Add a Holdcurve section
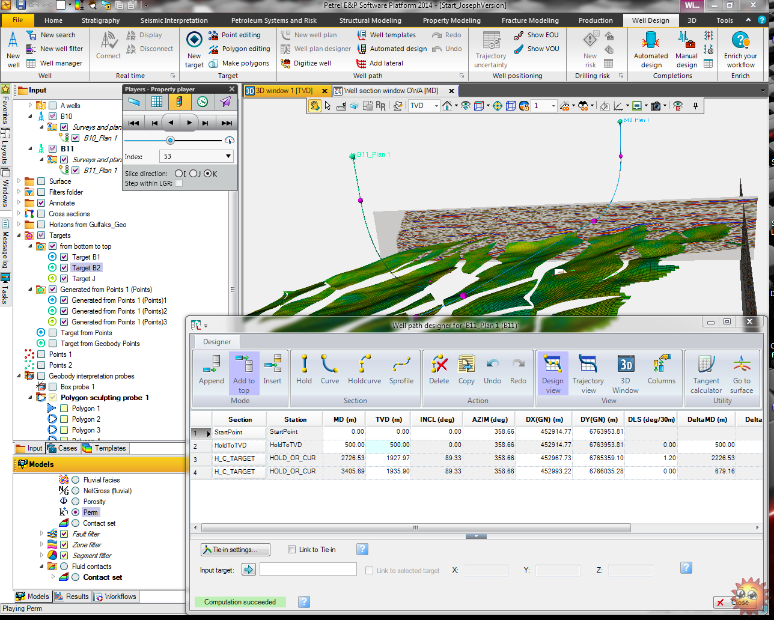The width and height of the screenshot is (774, 620). coord(365,370)
